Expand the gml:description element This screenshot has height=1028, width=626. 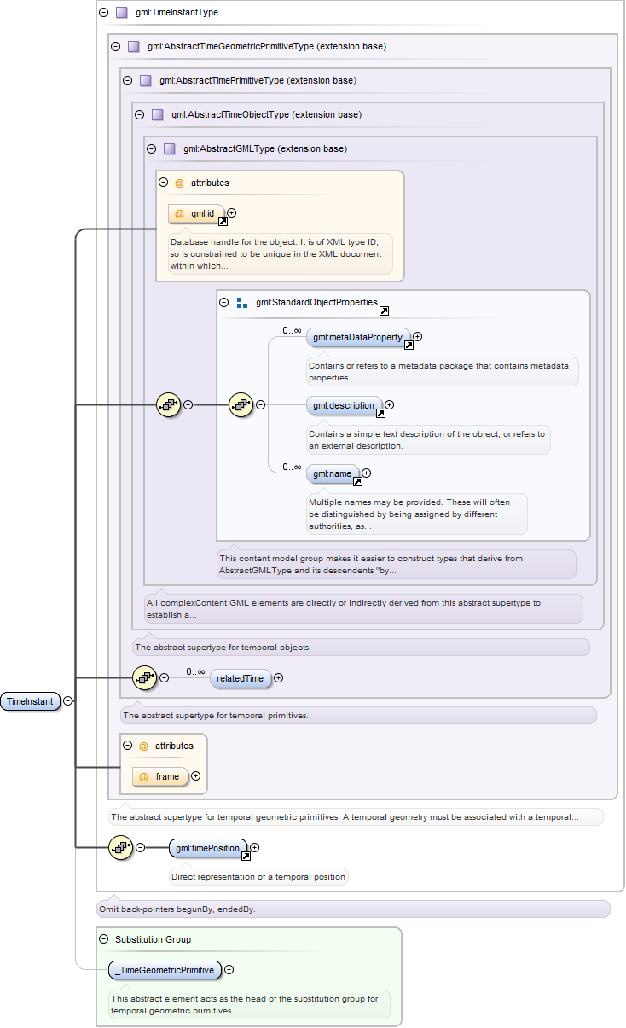(x=389, y=405)
